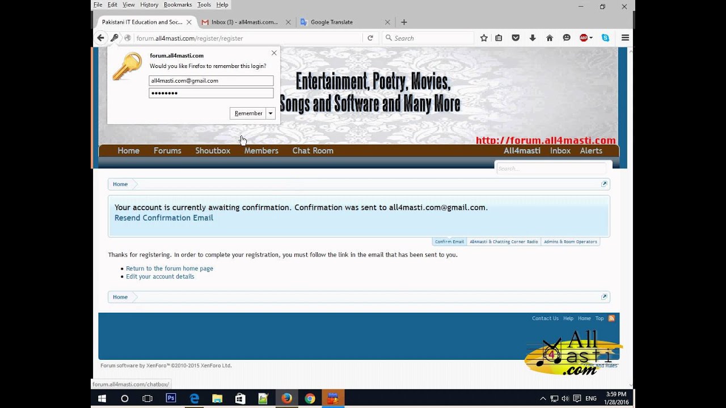726x408 pixels.
Task: Open the Edit menu
Action: [x=112, y=5]
